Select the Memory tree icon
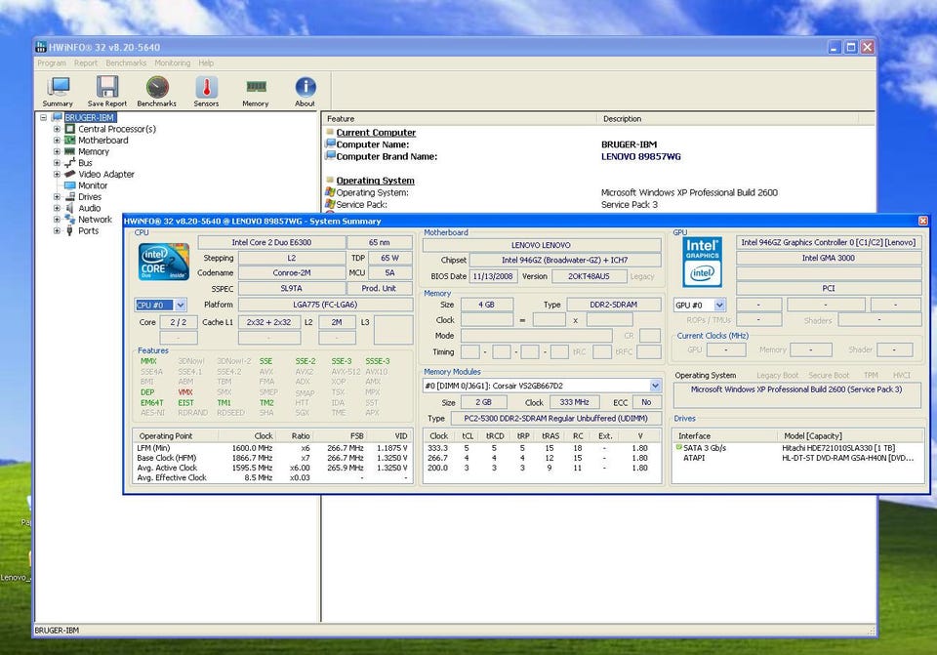 pyautogui.click(x=70, y=152)
